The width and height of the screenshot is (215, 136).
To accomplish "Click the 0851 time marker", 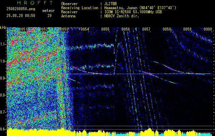I will point(23,29).
